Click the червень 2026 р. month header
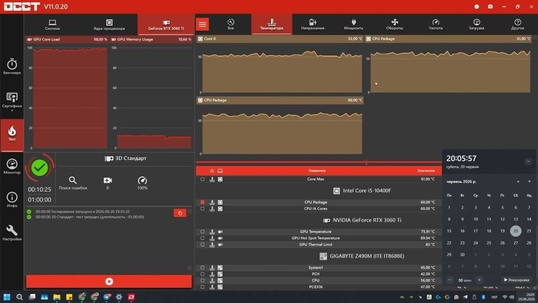 coord(461,181)
